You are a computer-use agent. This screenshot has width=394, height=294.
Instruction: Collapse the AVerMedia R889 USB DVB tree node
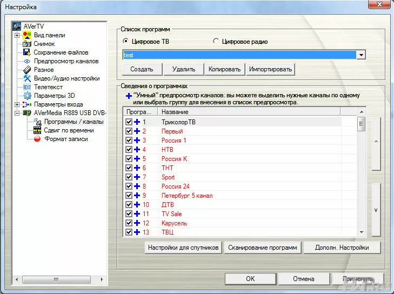[17, 113]
